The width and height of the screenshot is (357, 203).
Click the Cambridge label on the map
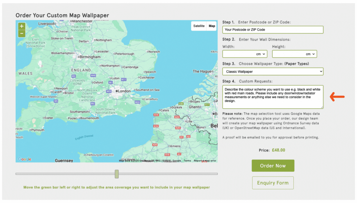tap(131, 67)
